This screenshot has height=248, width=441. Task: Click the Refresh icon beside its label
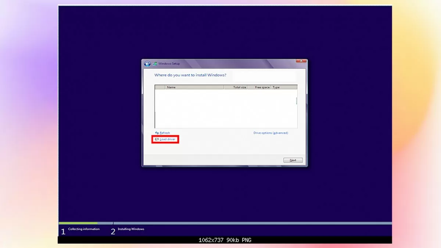tap(157, 133)
